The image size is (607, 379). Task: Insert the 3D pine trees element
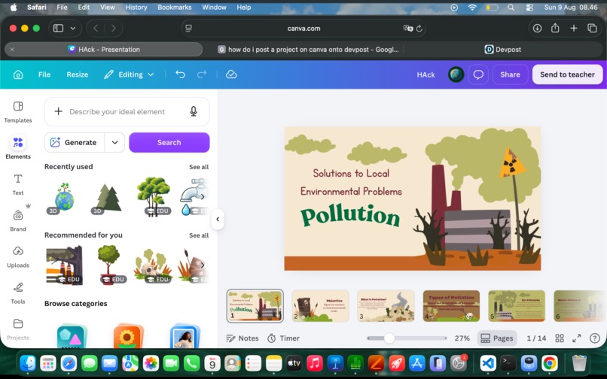click(107, 196)
